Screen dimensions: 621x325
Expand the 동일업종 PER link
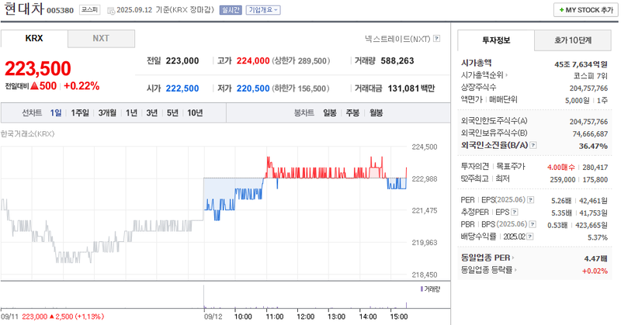click(487, 258)
